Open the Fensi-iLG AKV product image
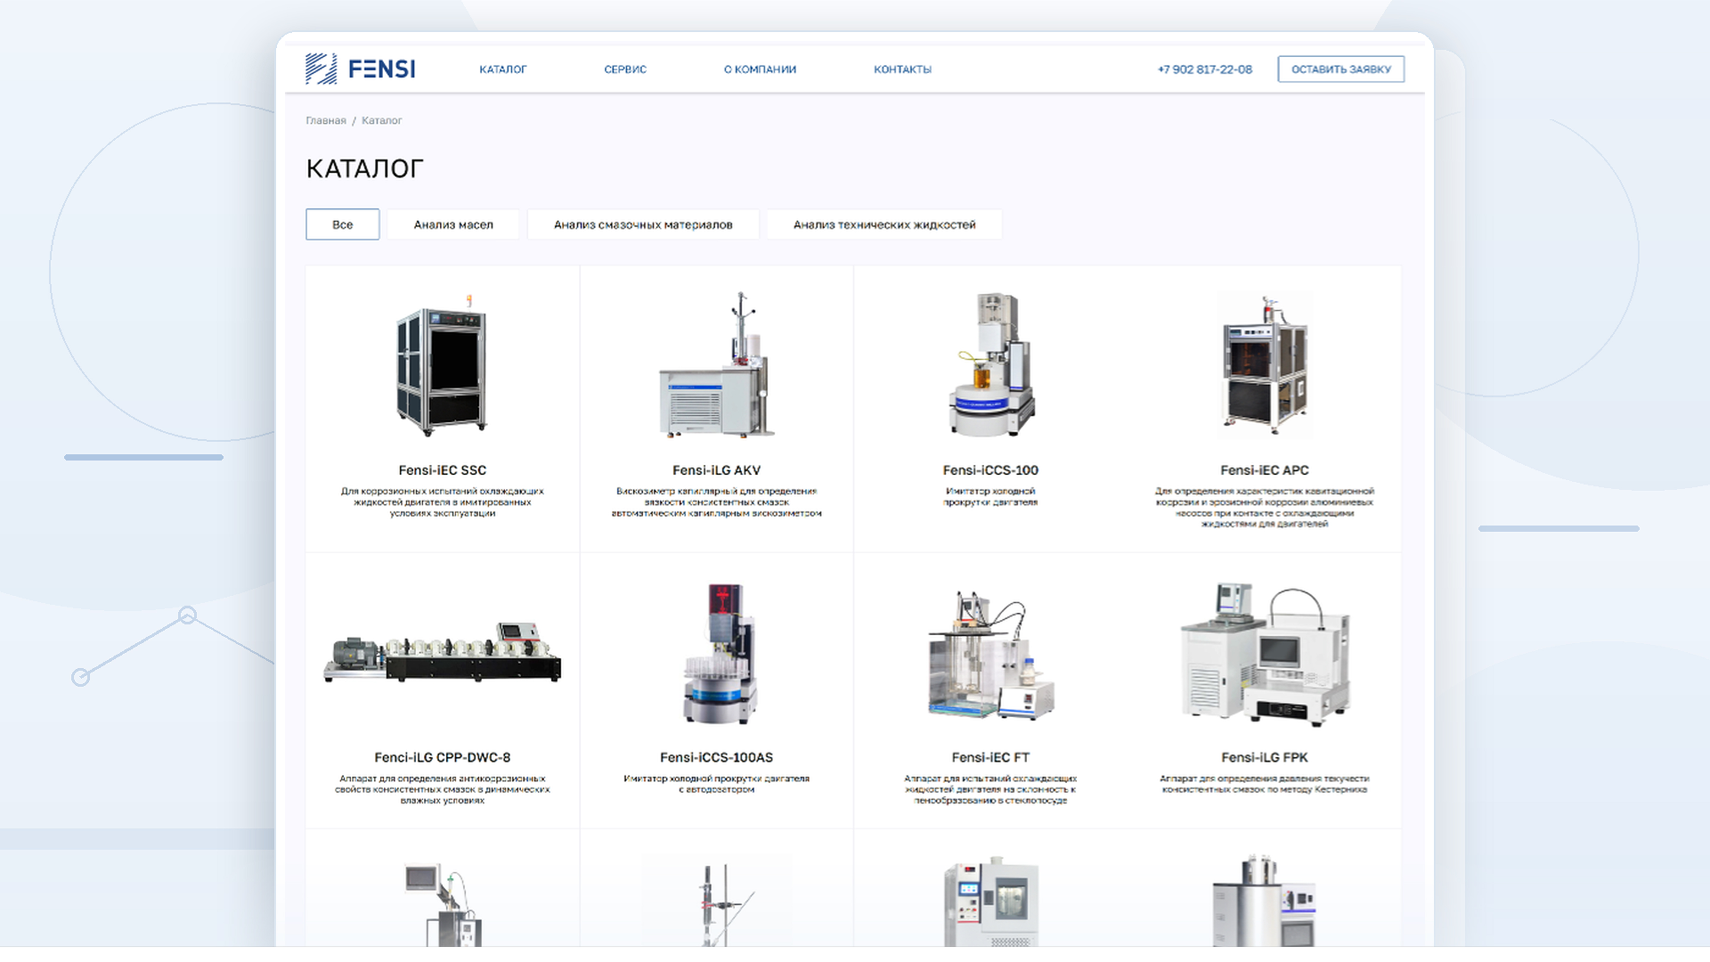Screen dimensions: 1710x962 tap(717, 365)
